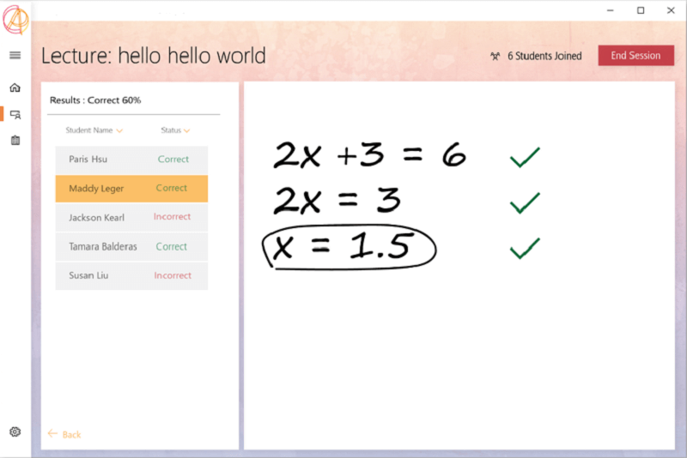The image size is (687, 458).
Task: Open Jackson Kearl's incorrect answer
Action: click(x=131, y=218)
